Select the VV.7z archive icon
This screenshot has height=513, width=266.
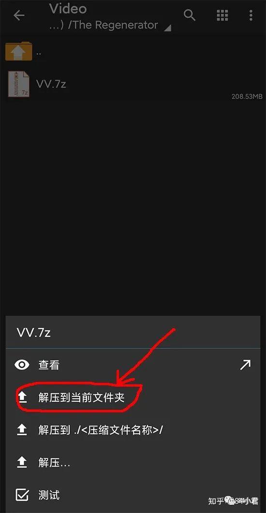tap(19, 84)
